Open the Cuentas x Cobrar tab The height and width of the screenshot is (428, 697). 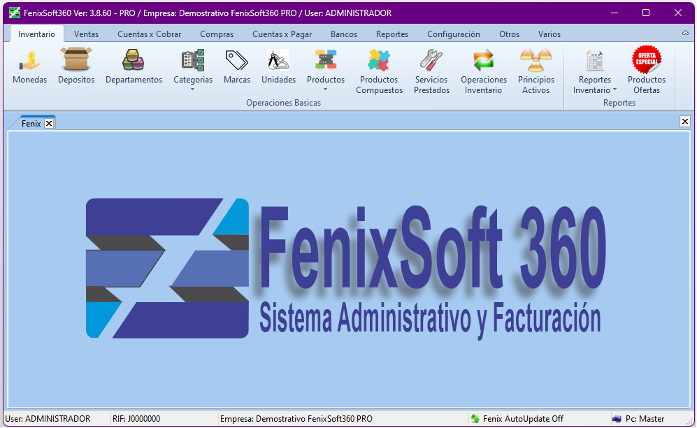click(x=150, y=34)
